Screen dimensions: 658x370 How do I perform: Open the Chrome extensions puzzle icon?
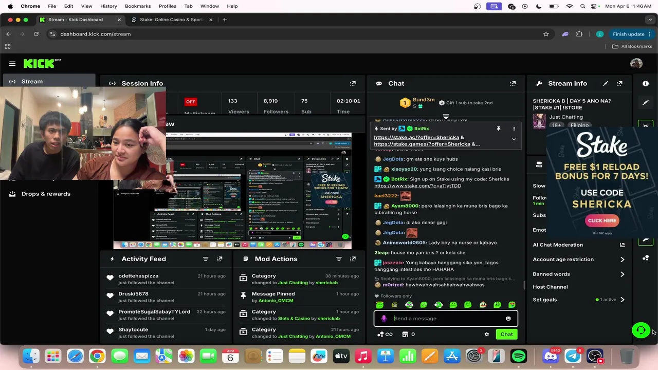[x=579, y=34]
